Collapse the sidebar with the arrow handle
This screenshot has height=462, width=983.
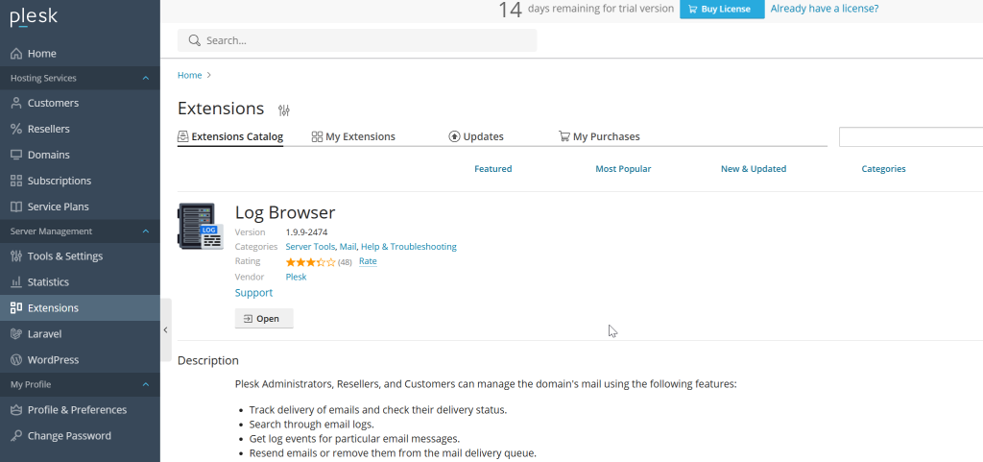[x=165, y=329]
